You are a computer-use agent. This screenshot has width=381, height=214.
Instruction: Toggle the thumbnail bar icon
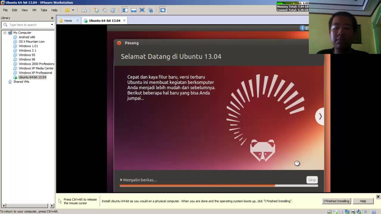pyautogui.click(x=134, y=10)
